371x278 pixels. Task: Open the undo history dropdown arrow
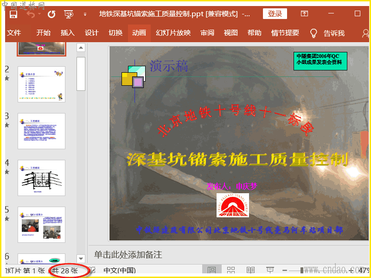point(39,14)
